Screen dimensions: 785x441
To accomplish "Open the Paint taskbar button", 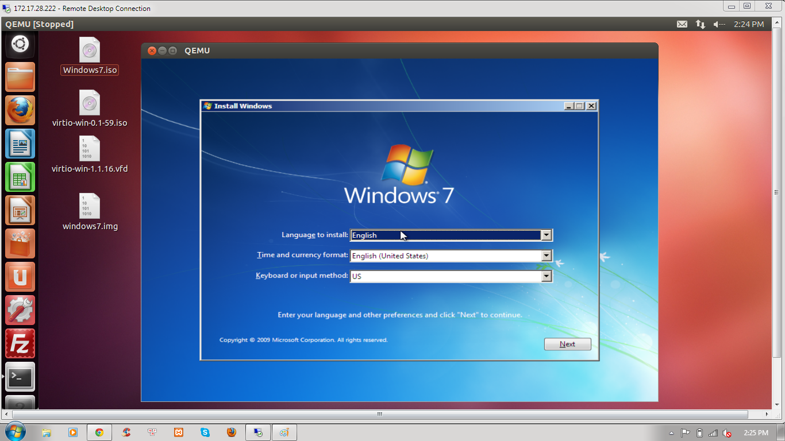I will pos(284,432).
